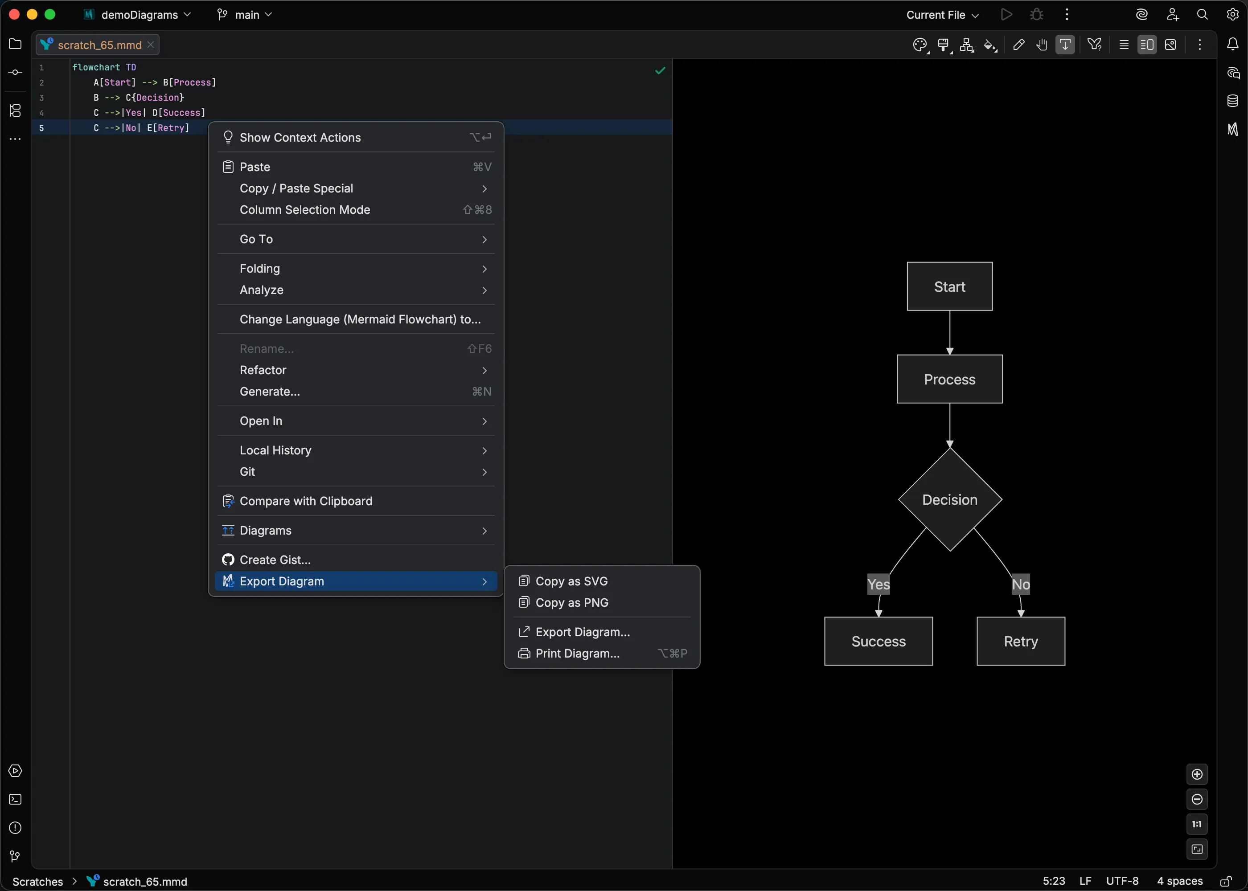
Task: Expand the Git submenu
Action: pyautogui.click(x=357, y=472)
